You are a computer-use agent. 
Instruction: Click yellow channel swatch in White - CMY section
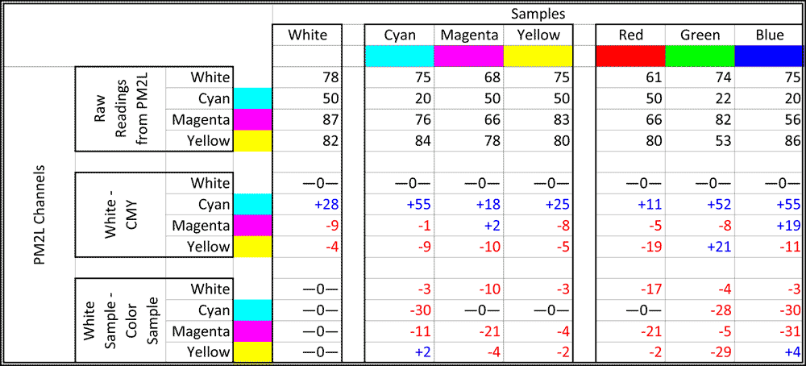(x=251, y=247)
